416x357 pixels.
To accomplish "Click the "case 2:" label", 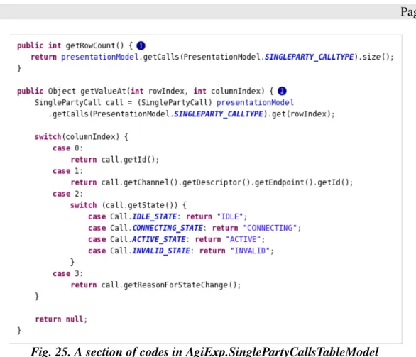I will [67, 194].
